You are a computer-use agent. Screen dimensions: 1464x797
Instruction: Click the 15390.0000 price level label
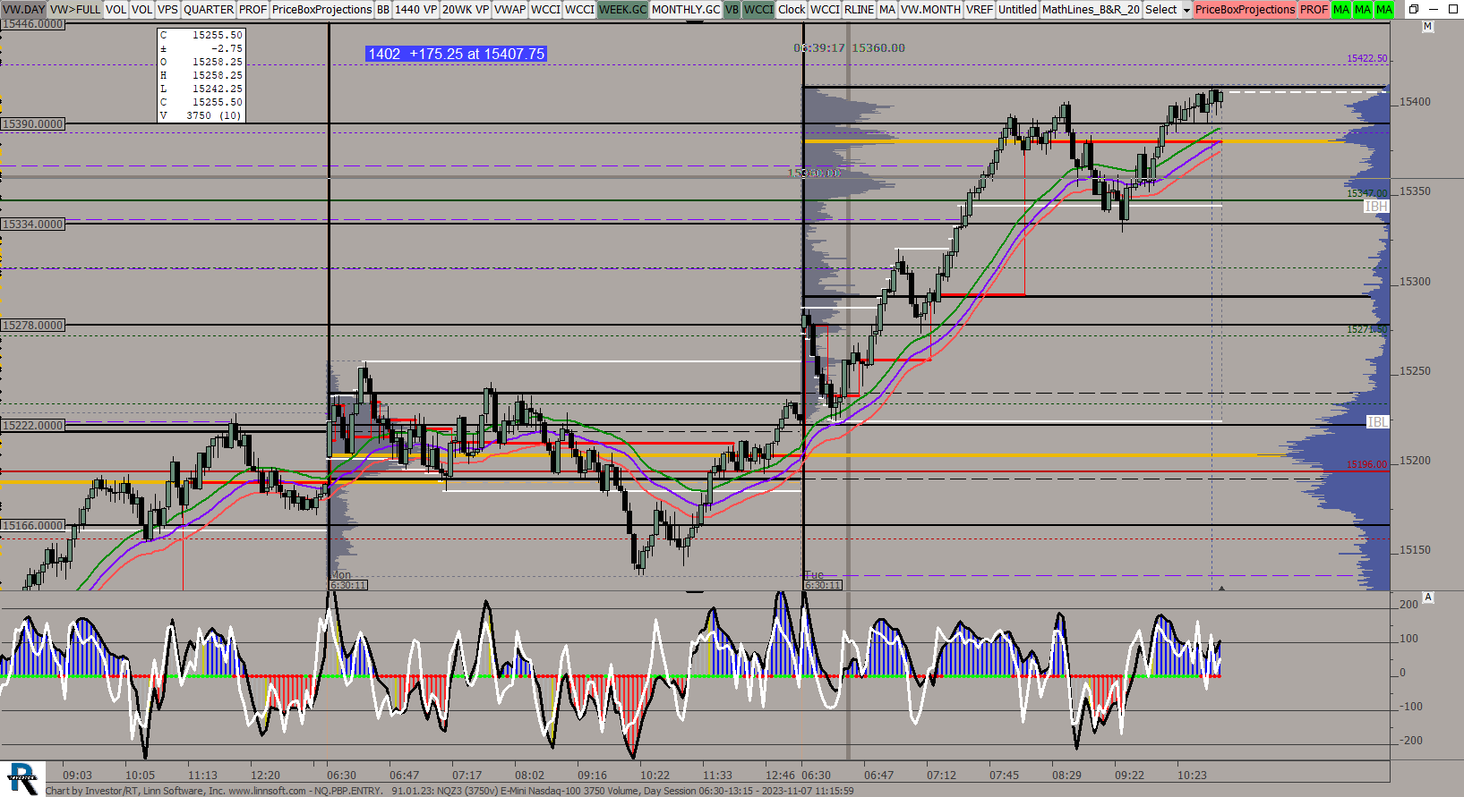pos(33,123)
